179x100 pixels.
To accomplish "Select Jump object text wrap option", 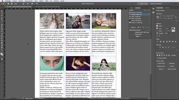I will click(x=166, y=47).
